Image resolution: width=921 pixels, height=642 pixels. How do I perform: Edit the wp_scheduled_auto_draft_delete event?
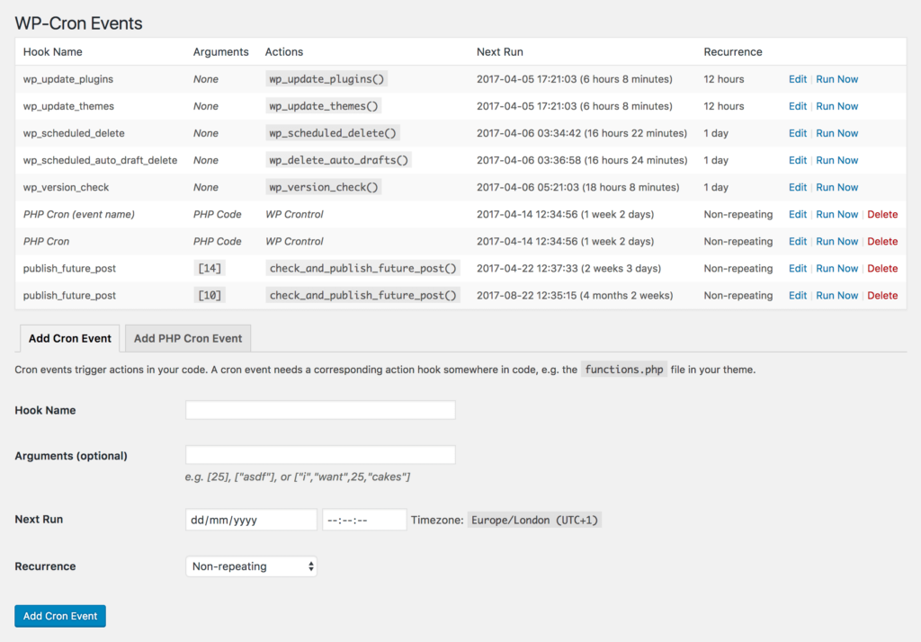(797, 160)
